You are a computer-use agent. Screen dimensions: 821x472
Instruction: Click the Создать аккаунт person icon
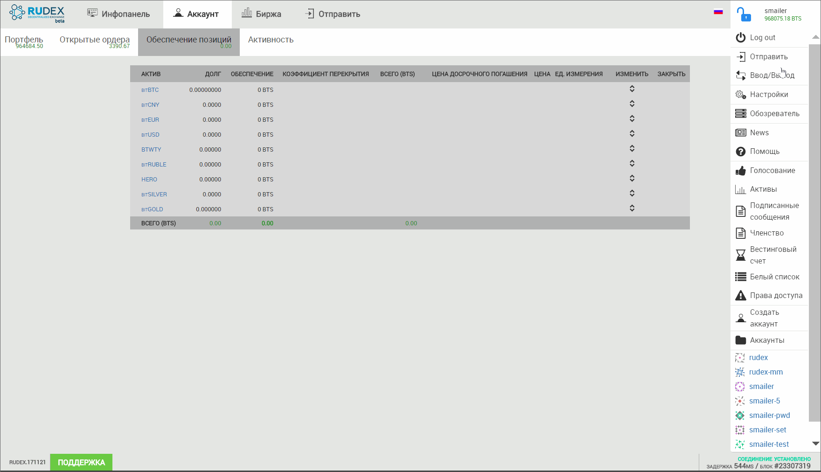[x=741, y=318]
